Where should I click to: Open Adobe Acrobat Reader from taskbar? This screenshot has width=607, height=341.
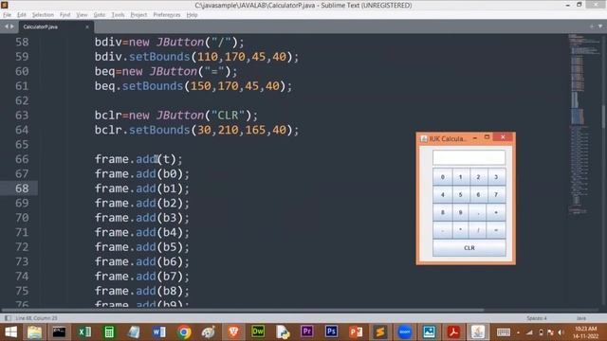[x=453, y=332]
